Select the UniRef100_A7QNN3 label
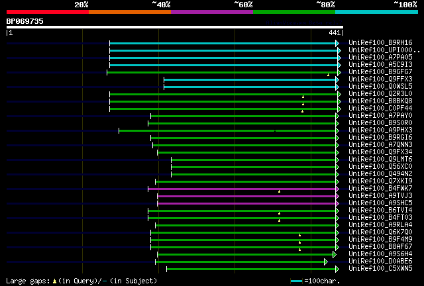 click(x=380, y=144)
